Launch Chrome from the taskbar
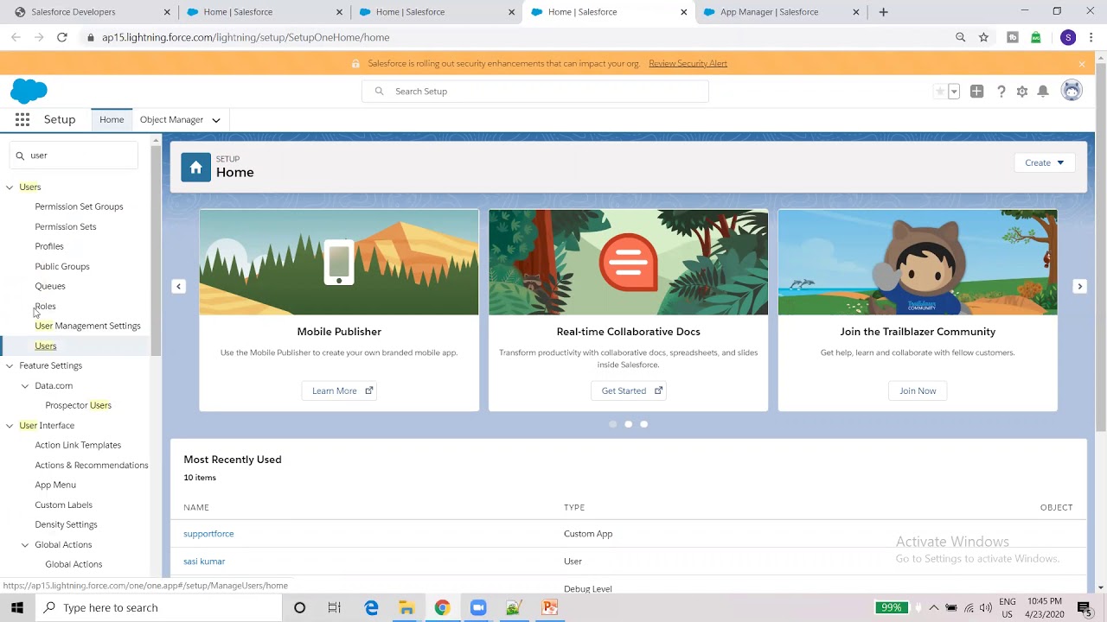This screenshot has width=1107, height=622. (442, 607)
